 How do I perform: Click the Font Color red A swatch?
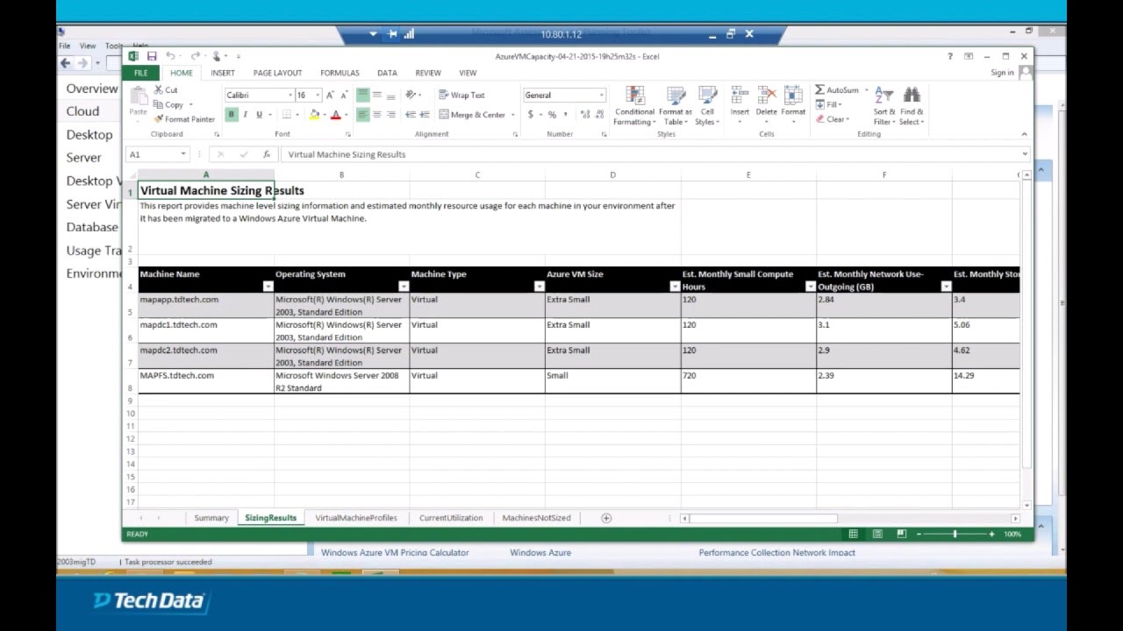coord(335,115)
